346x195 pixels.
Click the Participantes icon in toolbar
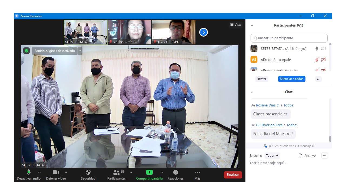pos(117,173)
